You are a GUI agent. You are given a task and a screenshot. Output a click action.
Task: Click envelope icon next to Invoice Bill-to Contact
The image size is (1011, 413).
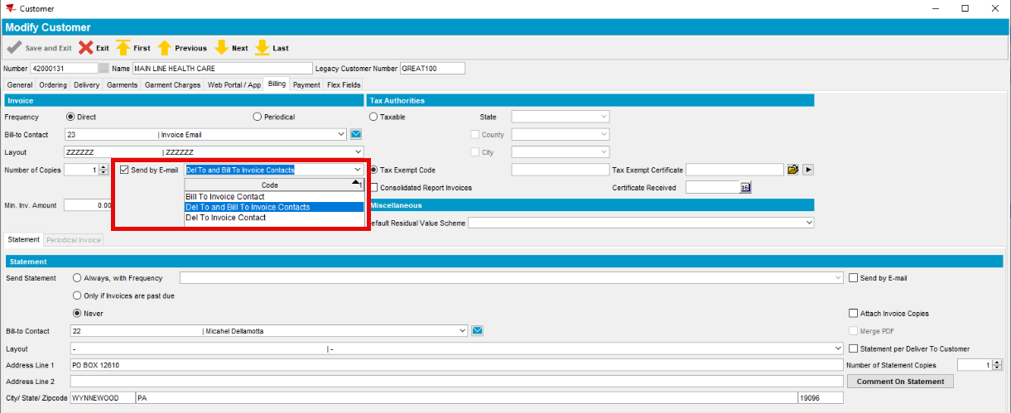(356, 134)
